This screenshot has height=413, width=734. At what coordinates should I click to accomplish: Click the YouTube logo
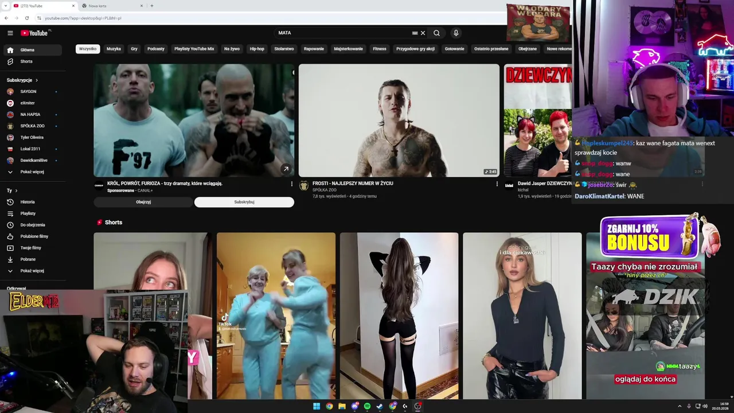[34, 33]
